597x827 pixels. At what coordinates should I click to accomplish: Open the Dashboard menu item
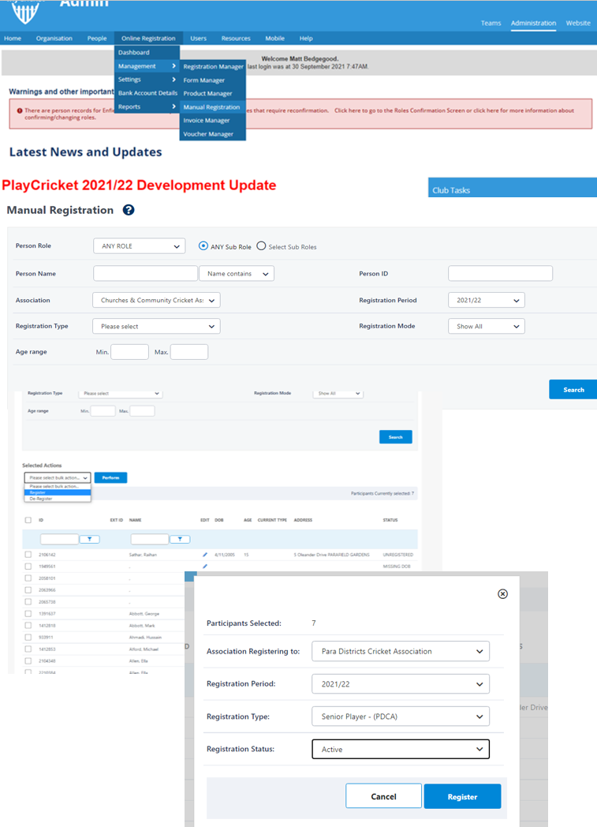click(x=147, y=53)
